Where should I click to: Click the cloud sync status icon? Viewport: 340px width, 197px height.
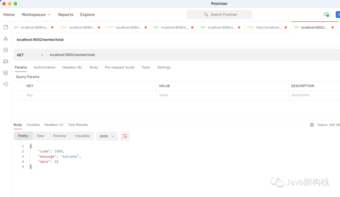pos(326,14)
